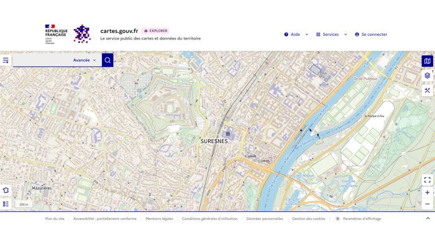Click the Île de Puteaux map label
Viewport: 435px width, 244px height.
(x=365, y=79)
